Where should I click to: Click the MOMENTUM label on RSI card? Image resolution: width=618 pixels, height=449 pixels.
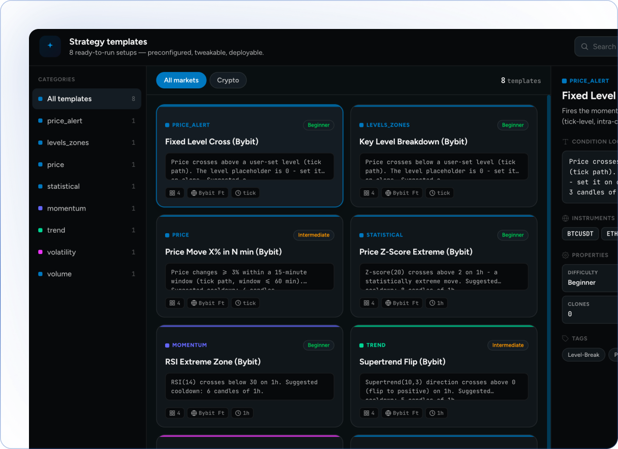(x=189, y=345)
